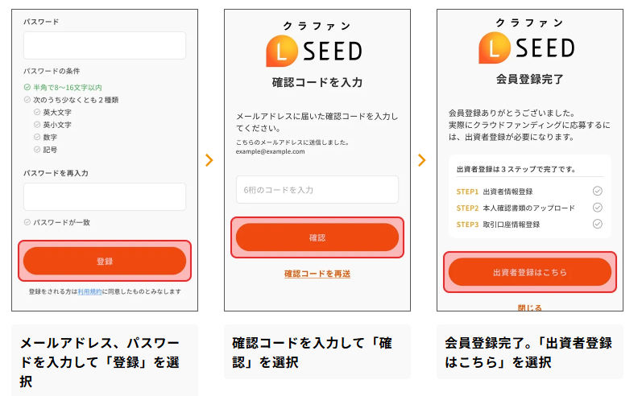Click the STEP3 取引口座情報登録 check icon

click(x=597, y=224)
